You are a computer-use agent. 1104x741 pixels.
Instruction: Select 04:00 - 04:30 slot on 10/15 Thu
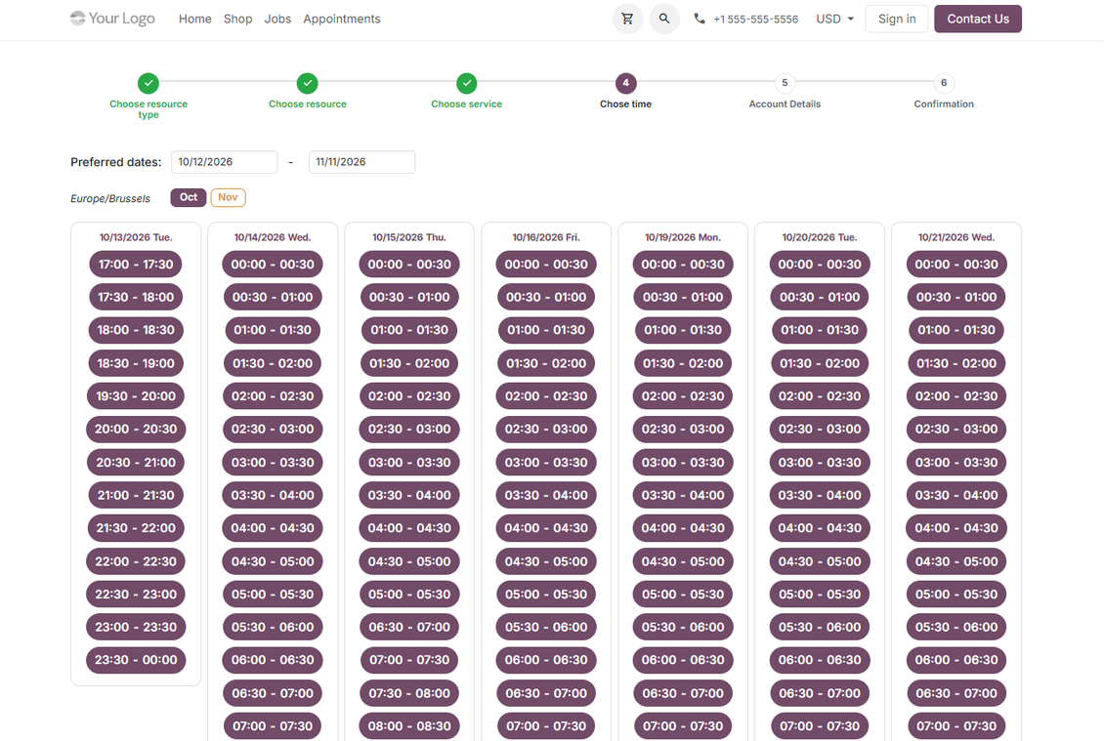point(409,528)
